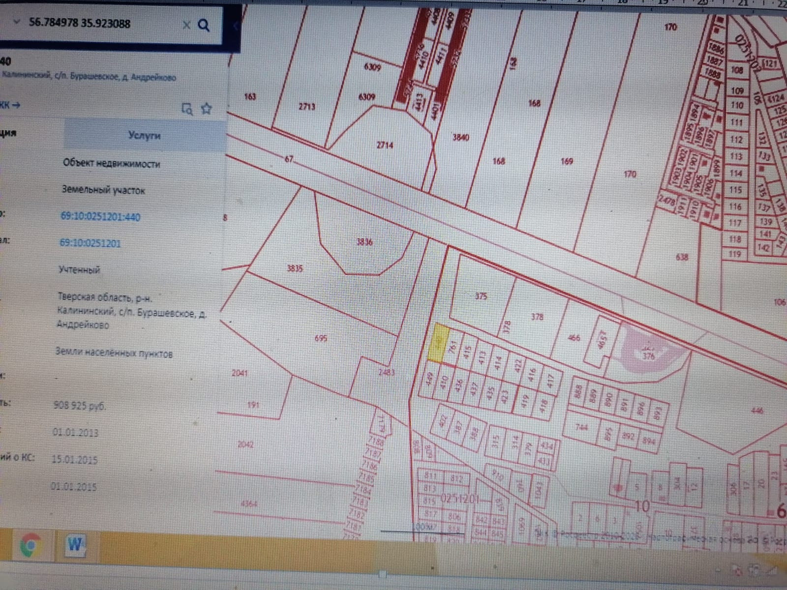Select parcel 2713 on the map
Viewport: 787px width, 590px height.
307,106
